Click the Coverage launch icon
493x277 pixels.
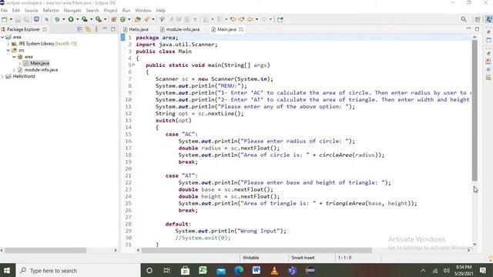point(85,19)
